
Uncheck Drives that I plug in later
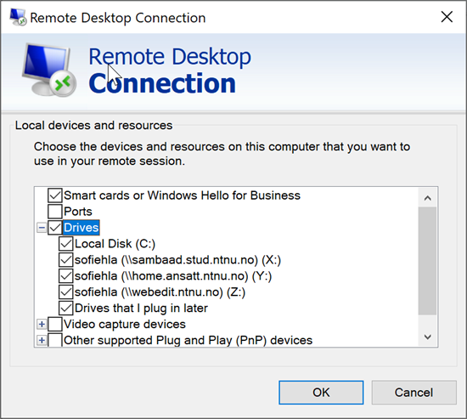pyautogui.click(x=66, y=308)
